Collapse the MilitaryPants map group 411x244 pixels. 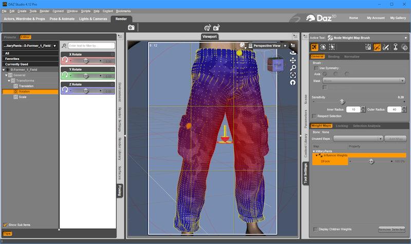[314, 151]
